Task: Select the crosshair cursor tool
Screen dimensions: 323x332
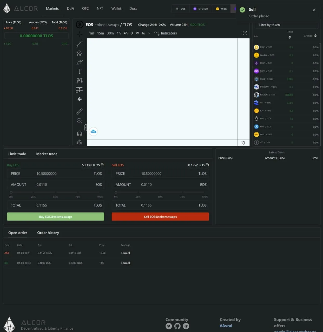Action: [x=80, y=34]
